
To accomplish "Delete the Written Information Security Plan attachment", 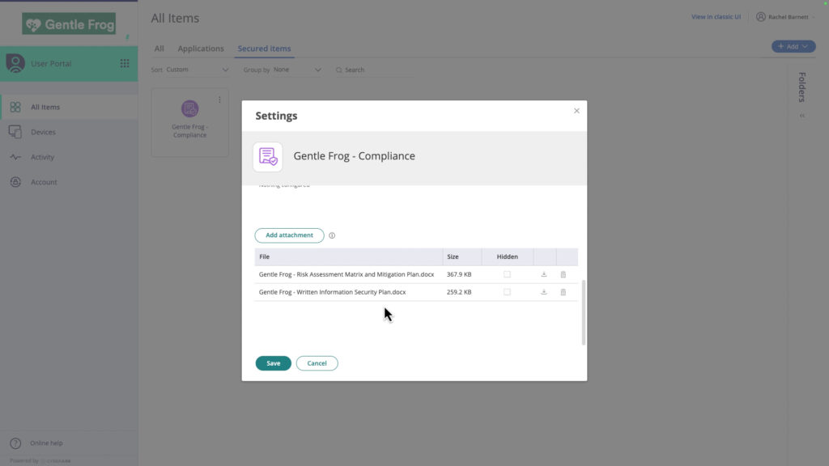I will tap(563, 292).
